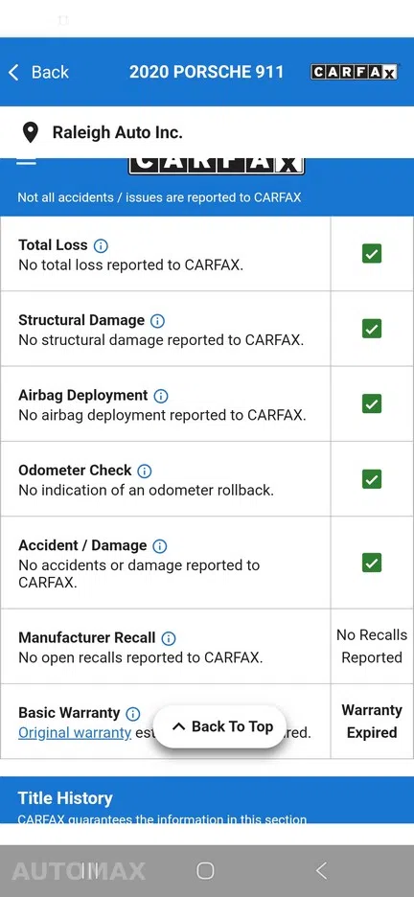This screenshot has height=897, width=414.
Task: Click the CARFAX logo in header
Action: (354, 72)
